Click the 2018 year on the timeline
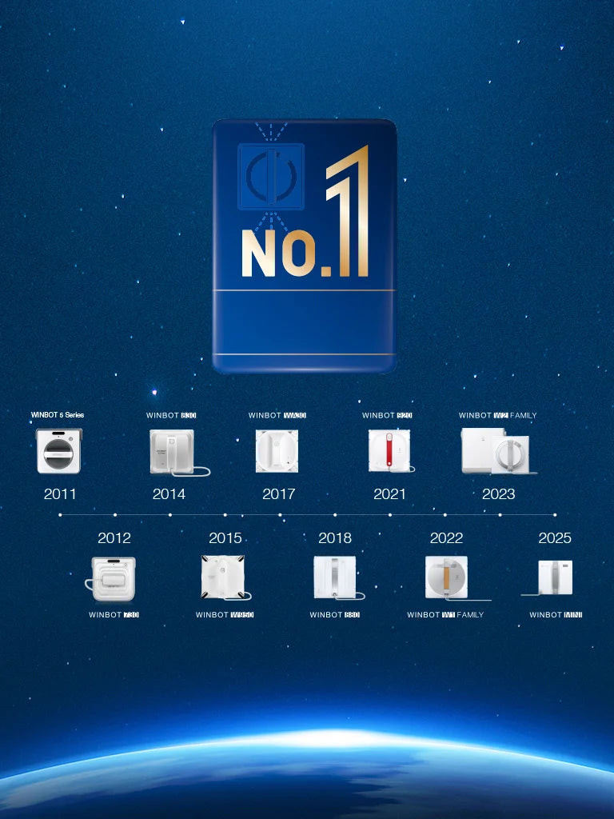The width and height of the screenshot is (614, 819). pyautogui.click(x=335, y=538)
